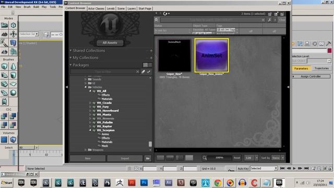Select Landscape mode icon
Viewport: 334px width, 188px height.
click(4, 52)
